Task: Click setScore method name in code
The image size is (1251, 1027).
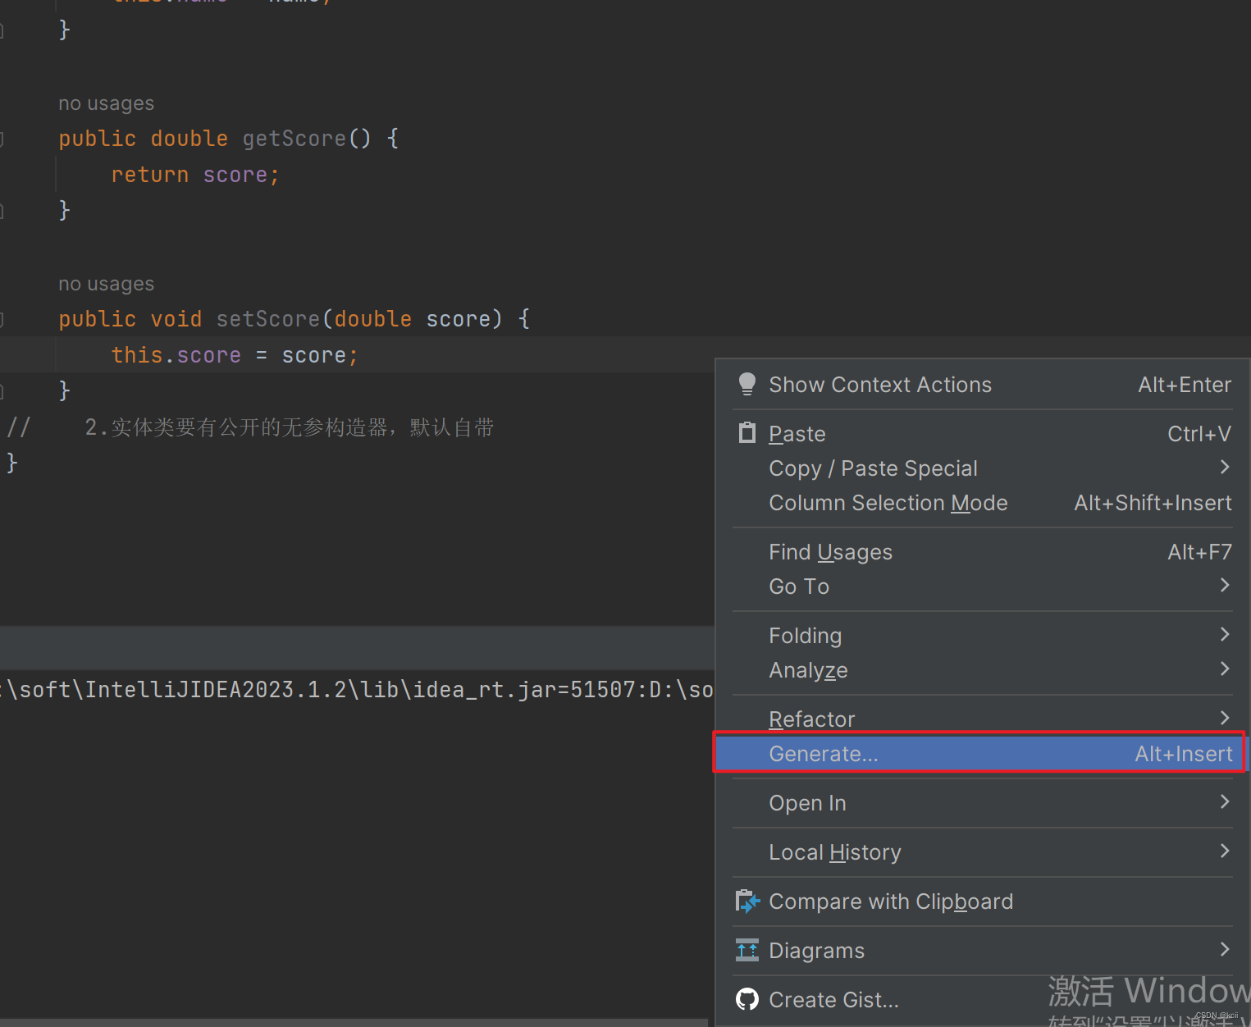Action: click(268, 319)
